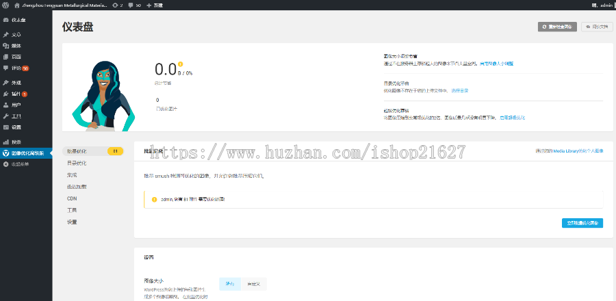
Task: Click the Tools wrench sidebar icon
Action: 6,116
